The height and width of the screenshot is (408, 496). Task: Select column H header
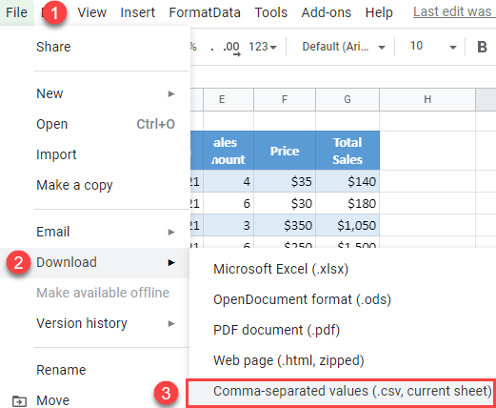(427, 99)
